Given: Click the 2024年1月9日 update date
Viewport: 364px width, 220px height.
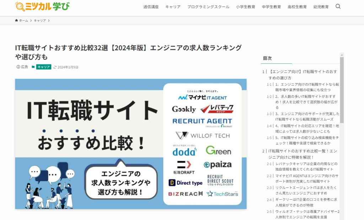Looking at the screenshot, I should [68, 67].
